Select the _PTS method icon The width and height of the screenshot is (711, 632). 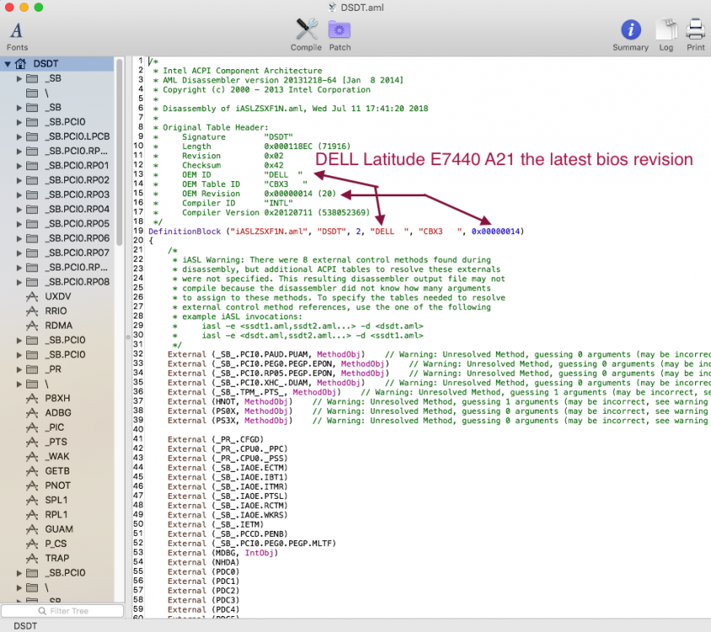pos(32,442)
